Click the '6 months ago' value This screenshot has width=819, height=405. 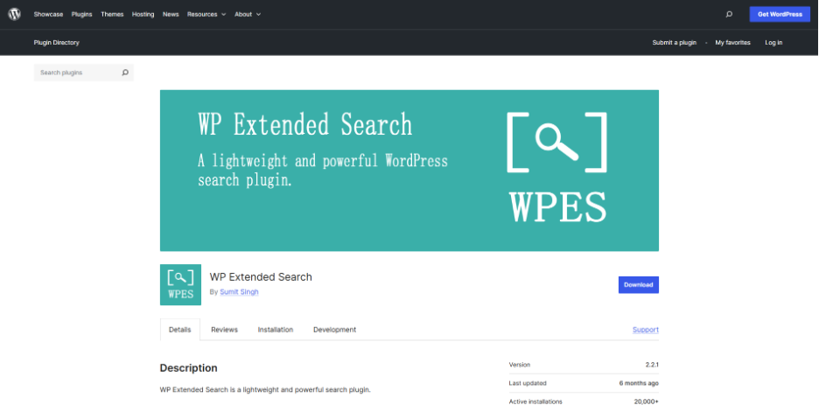click(x=639, y=383)
